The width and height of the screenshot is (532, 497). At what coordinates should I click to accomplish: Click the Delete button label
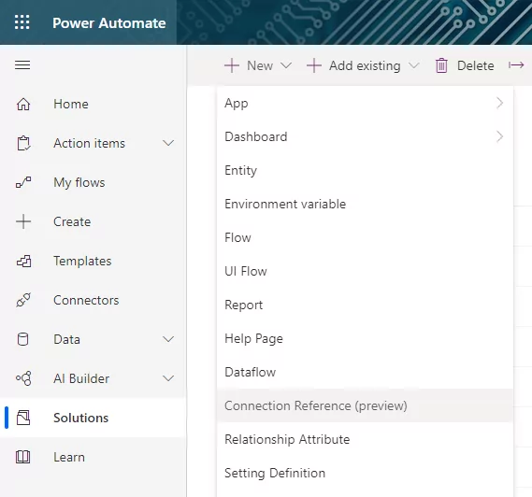(x=475, y=65)
